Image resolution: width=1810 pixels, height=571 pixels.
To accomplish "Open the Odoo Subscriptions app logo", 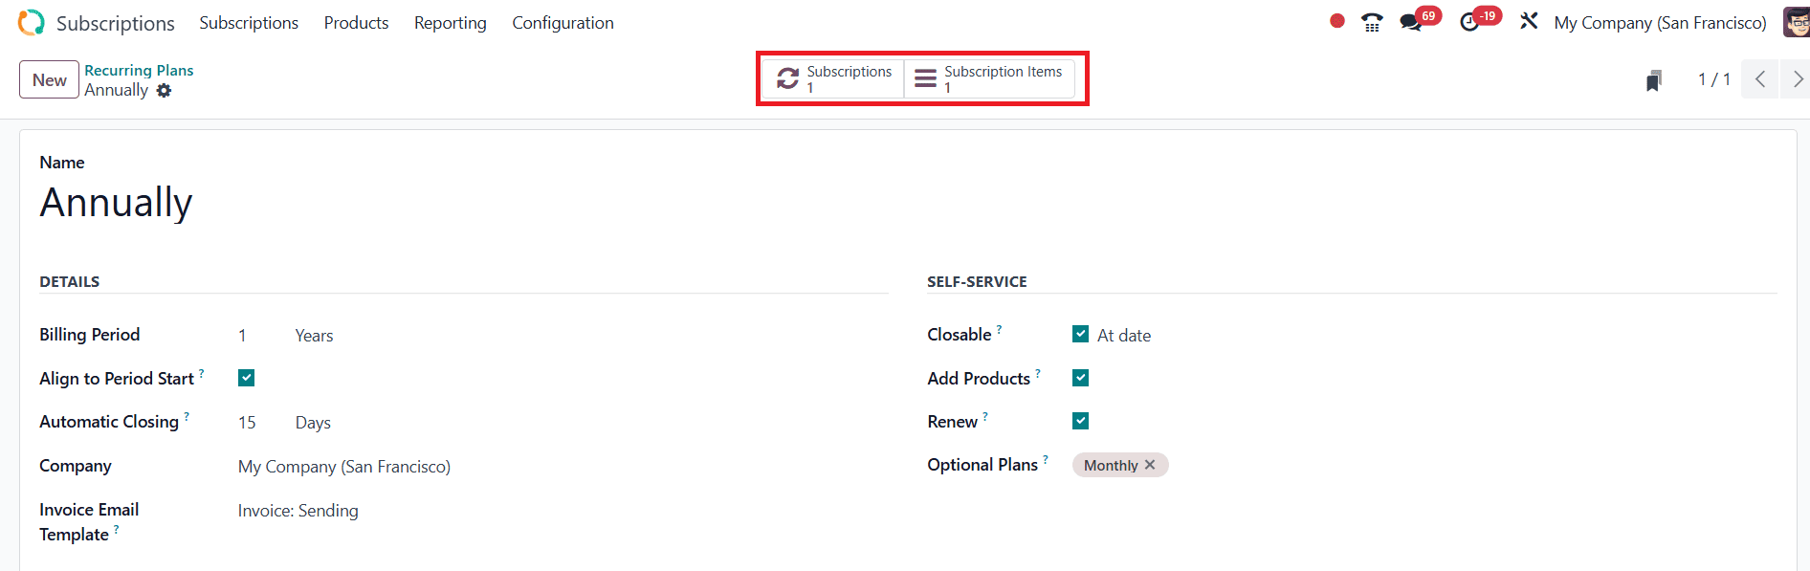I will (x=32, y=22).
